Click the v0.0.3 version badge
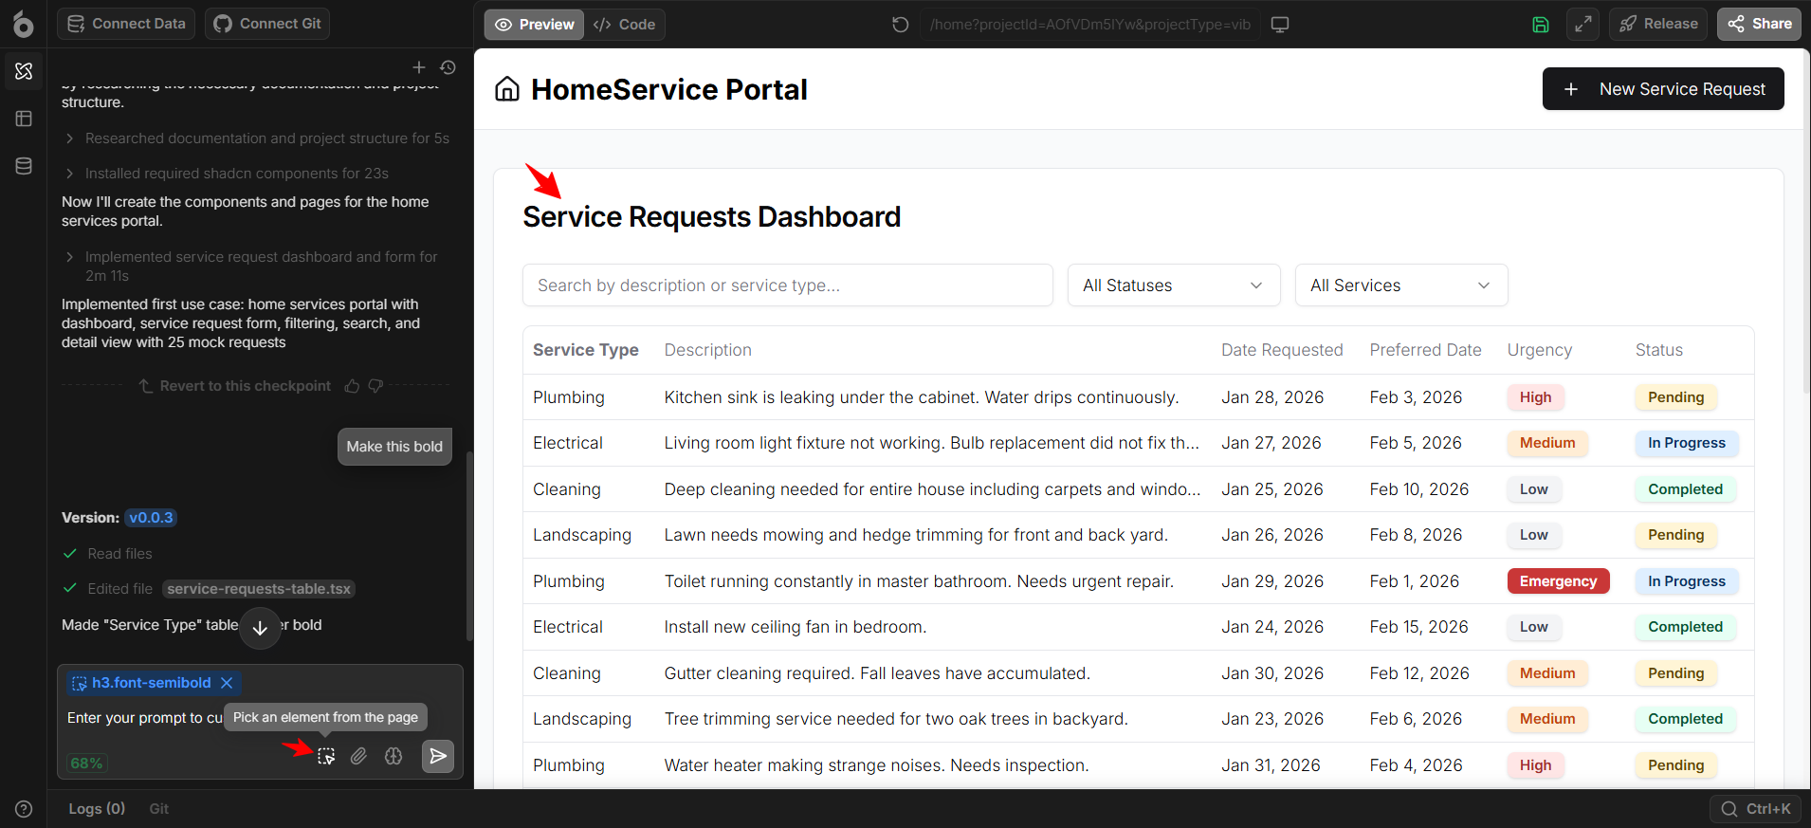Viewport: 1811px width, 828px height. [152, 518]
